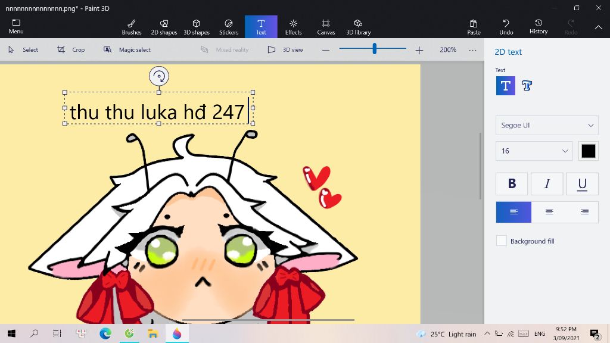Open the Segoe UI font dropdown
This screenshot has width=610, height=343.
coord(547,125)
